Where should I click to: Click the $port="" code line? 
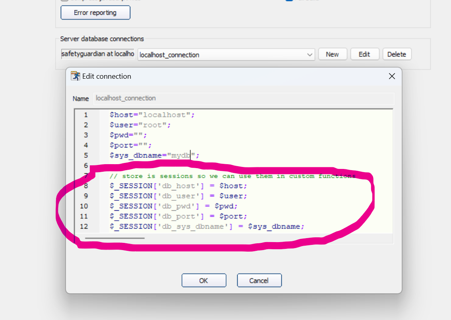tap(131, 145)
